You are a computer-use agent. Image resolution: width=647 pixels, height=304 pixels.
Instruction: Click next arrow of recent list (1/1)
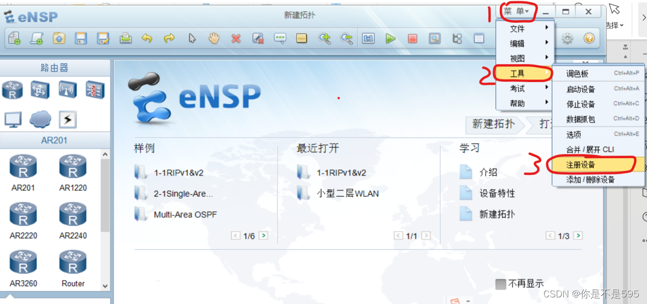coord(426,236)
